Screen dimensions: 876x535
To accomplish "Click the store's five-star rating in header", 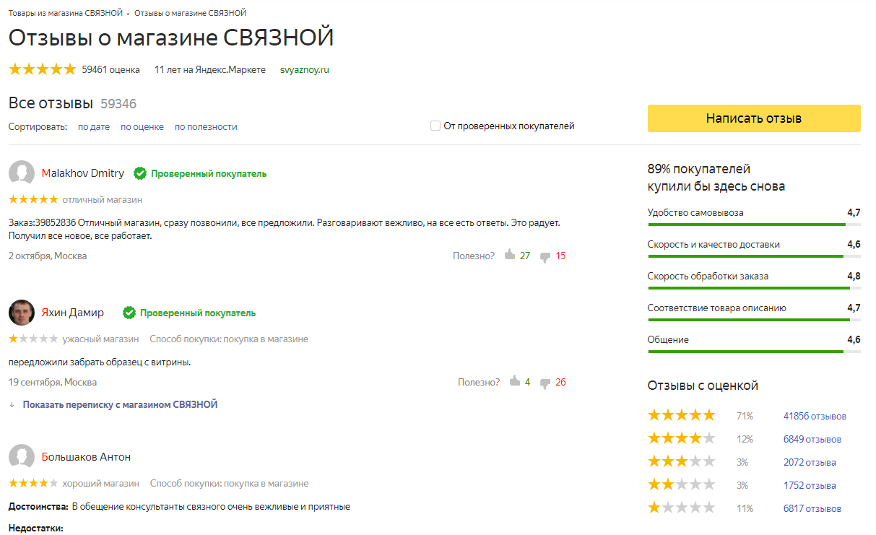I will (x=42, y=69).
